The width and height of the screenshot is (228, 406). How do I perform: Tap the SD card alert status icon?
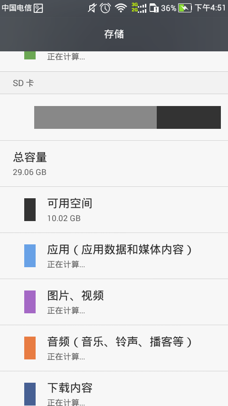[x=154, y=8]
